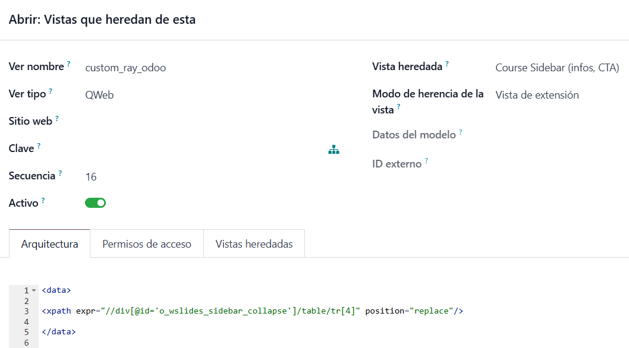Open the Vistas heredadas tab

pos(254,244)
